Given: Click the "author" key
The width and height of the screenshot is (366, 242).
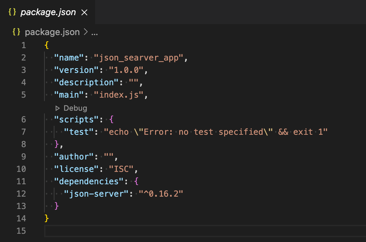Looking at the screenshot, I should click(x=74, y=156).
